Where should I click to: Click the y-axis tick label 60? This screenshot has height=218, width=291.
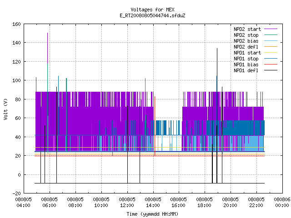[x=18, y=118]
